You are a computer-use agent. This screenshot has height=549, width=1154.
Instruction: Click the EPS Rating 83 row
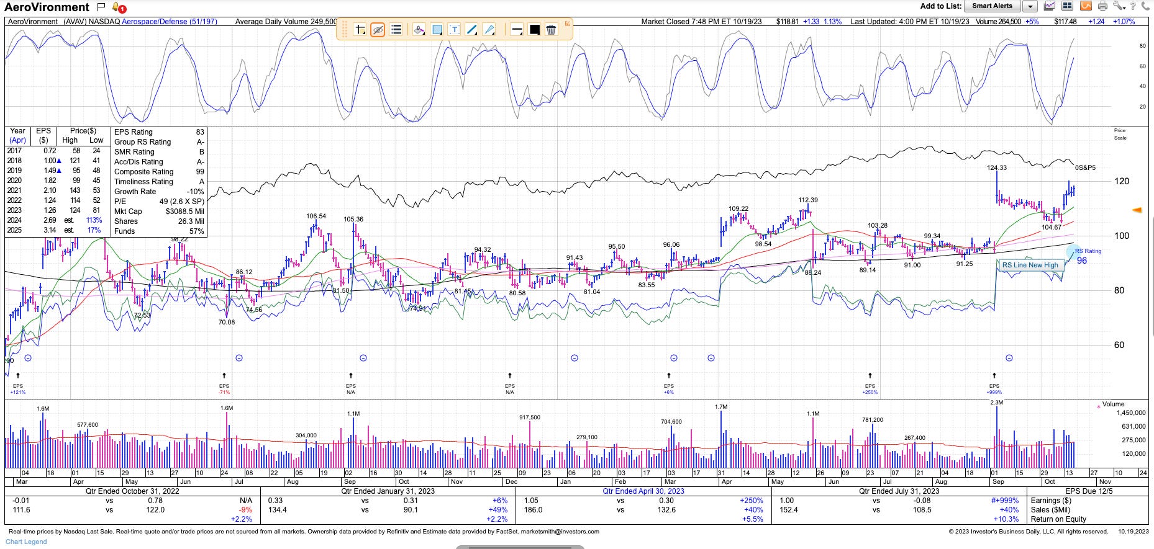pos(159,132)
